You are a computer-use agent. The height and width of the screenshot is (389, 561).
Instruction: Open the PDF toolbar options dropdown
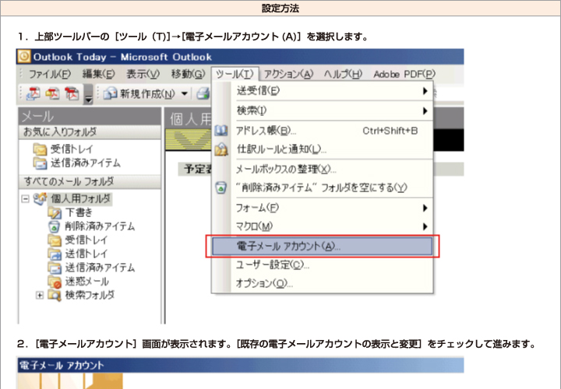(88, 95)
